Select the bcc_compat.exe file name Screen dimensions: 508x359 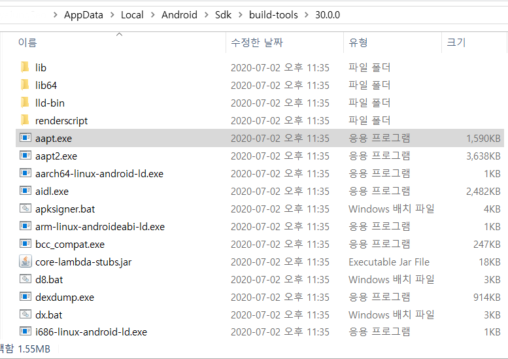[70, 245]
